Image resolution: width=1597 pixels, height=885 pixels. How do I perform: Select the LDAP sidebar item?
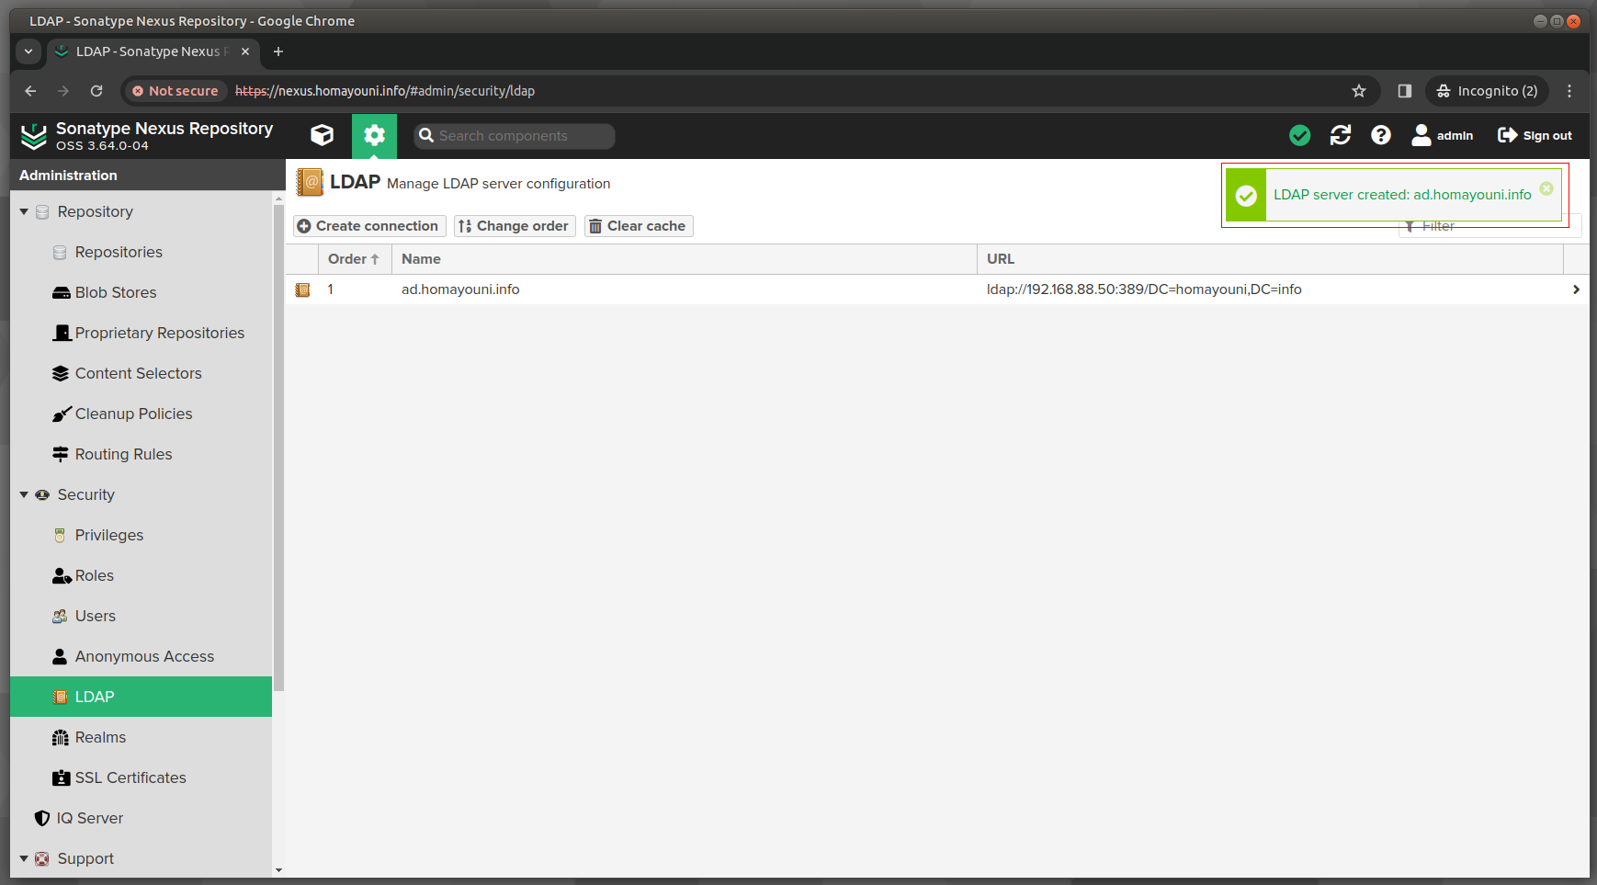click(141, 697)
